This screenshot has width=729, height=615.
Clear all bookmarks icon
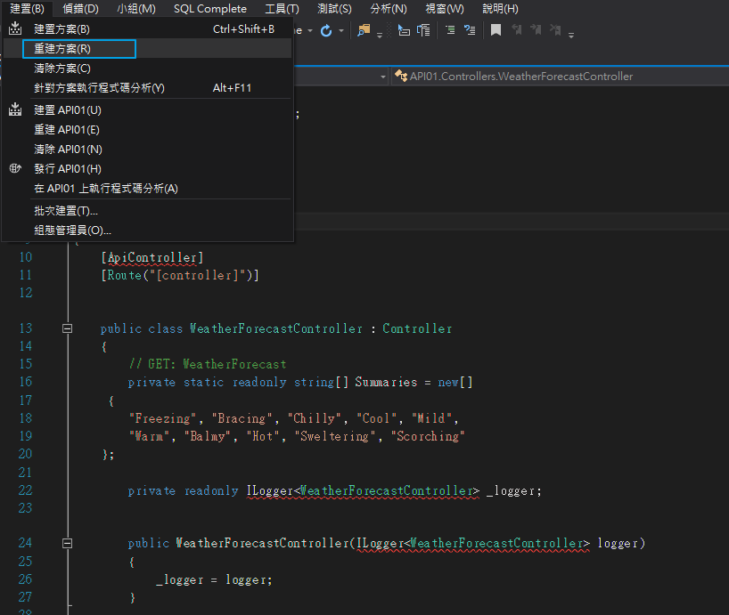pos(555,30)
